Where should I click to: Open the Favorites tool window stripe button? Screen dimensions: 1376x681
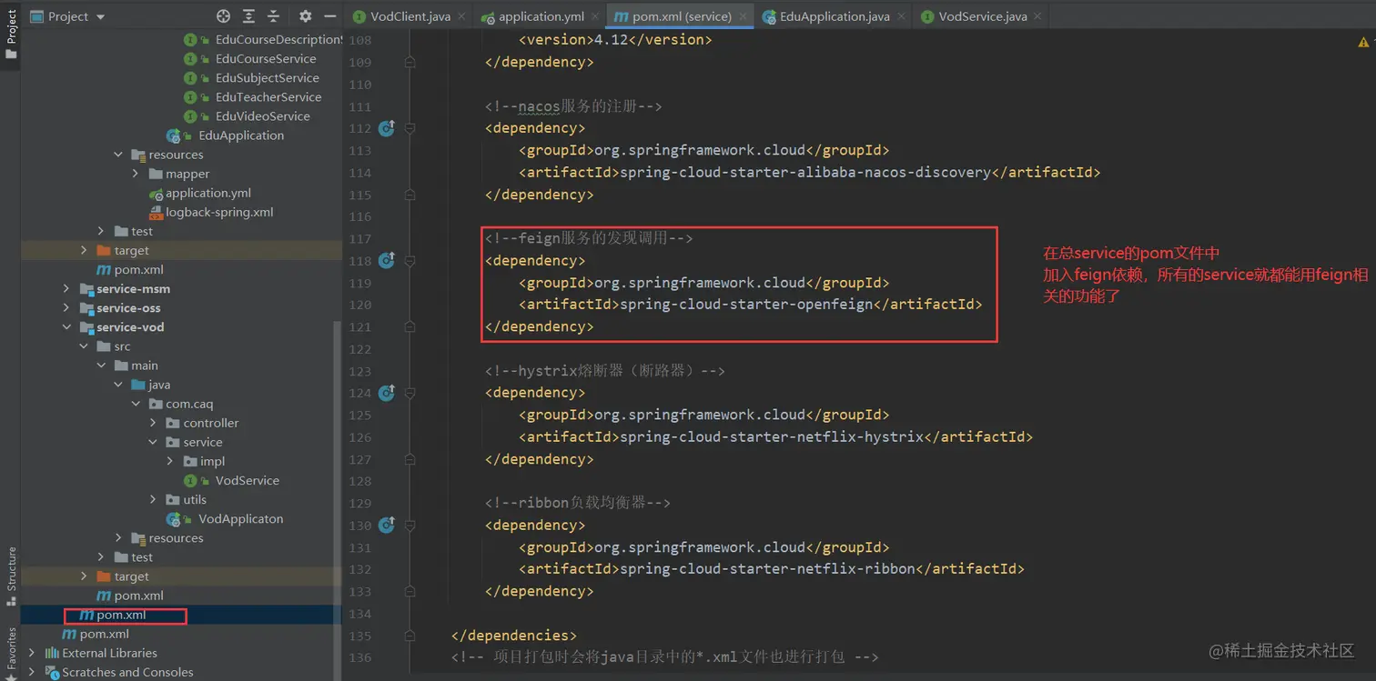coord(11,652)
